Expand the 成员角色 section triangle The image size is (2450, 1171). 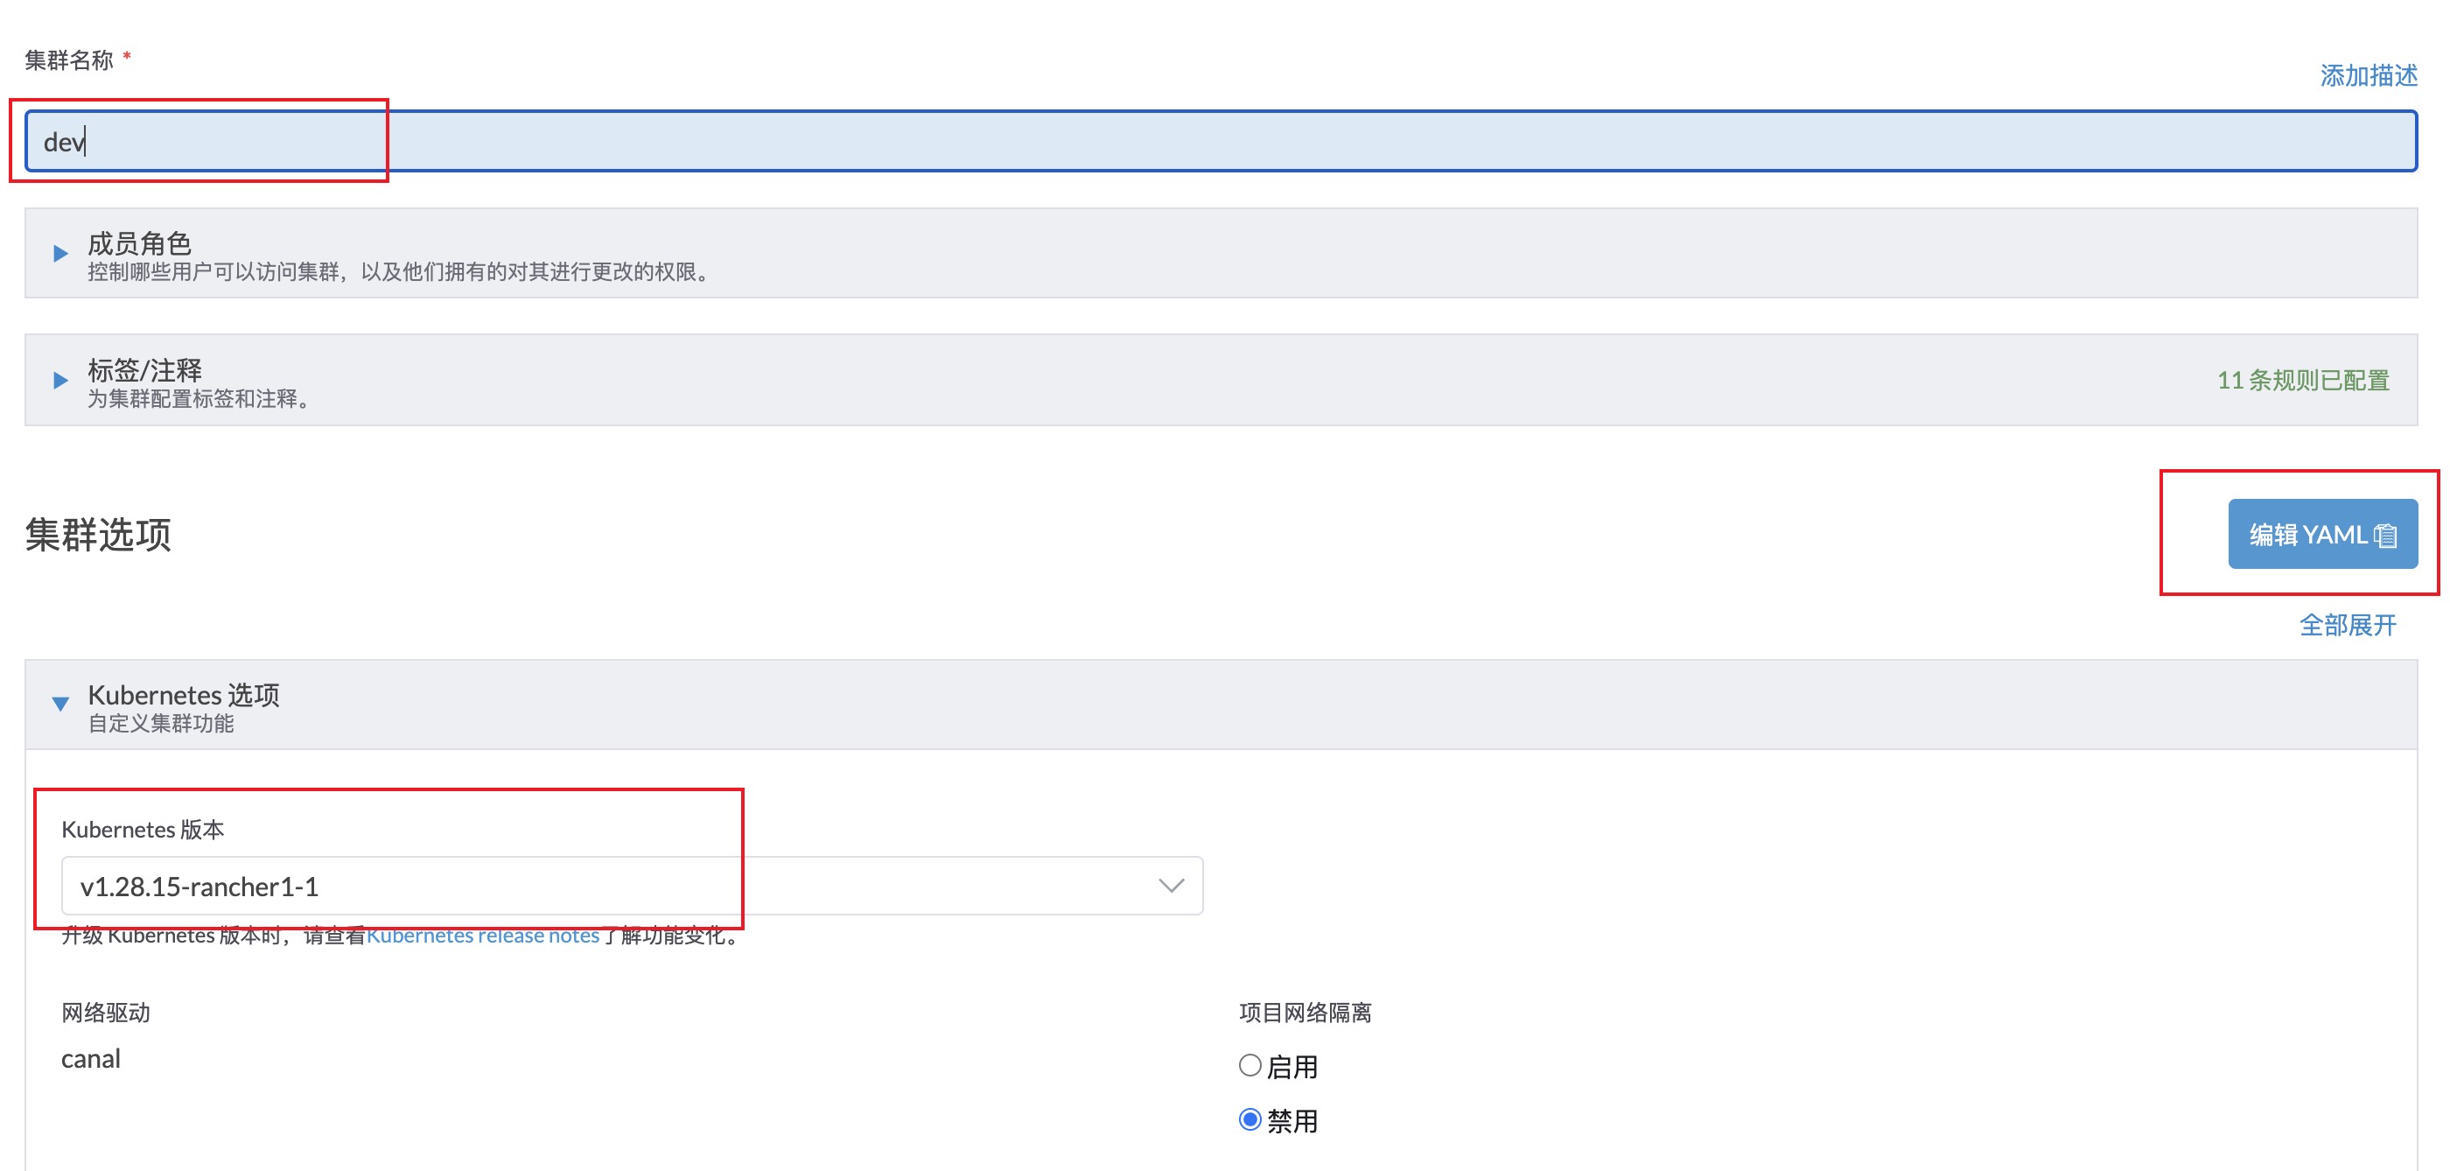click(x=59, y=253)
